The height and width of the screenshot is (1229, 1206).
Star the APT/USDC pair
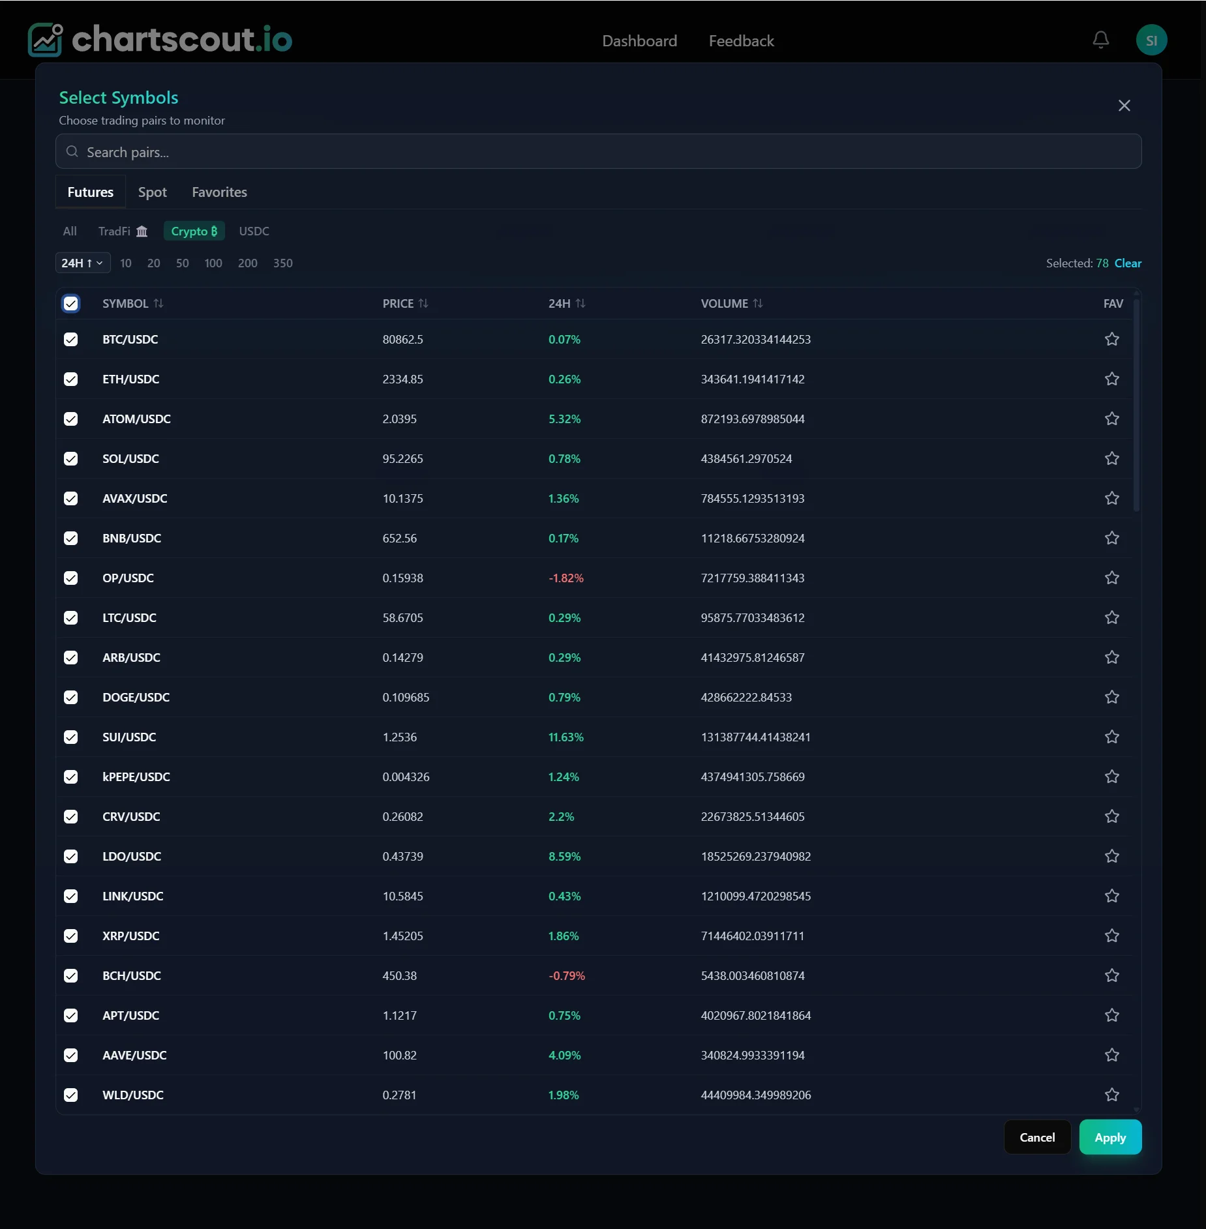pos(1112,1015)
